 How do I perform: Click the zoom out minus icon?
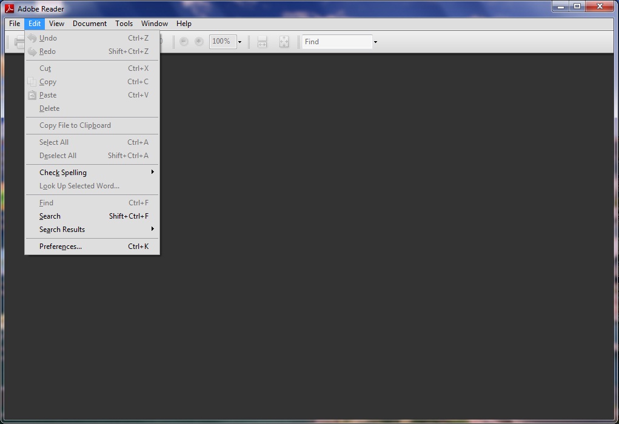click(x=184, y=41)
